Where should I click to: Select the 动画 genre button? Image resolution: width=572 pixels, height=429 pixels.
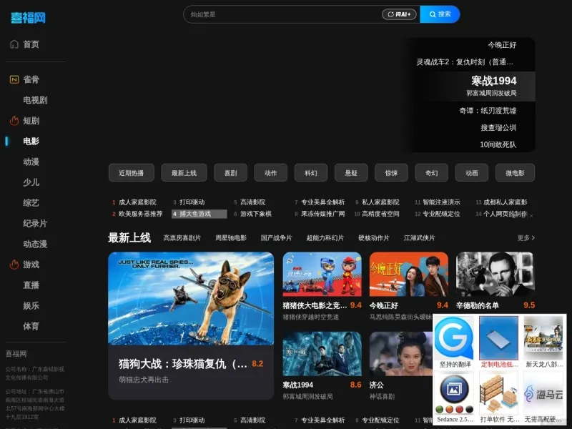(x=472, y=173)
